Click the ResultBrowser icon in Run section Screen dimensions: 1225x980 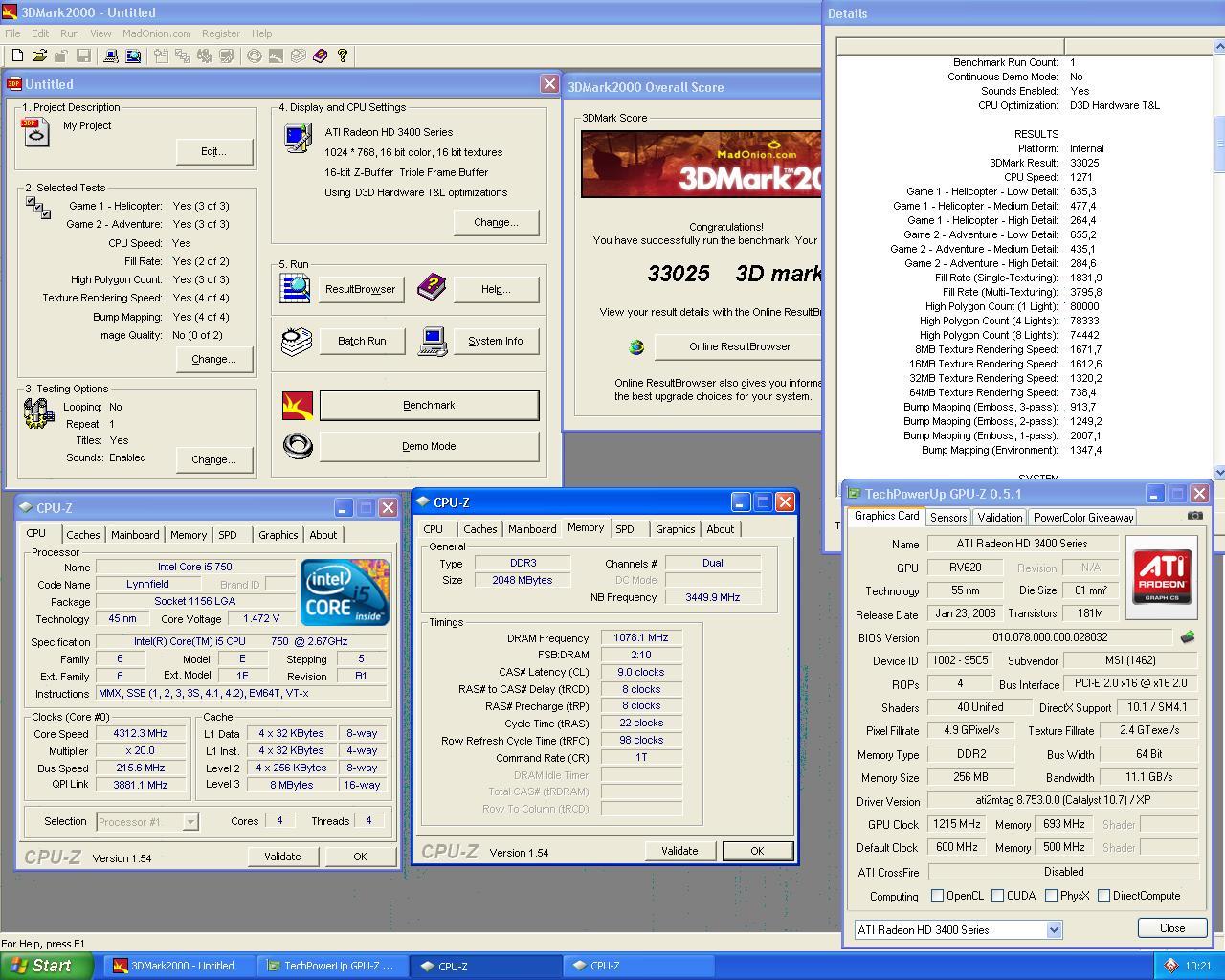coord(295,287)
